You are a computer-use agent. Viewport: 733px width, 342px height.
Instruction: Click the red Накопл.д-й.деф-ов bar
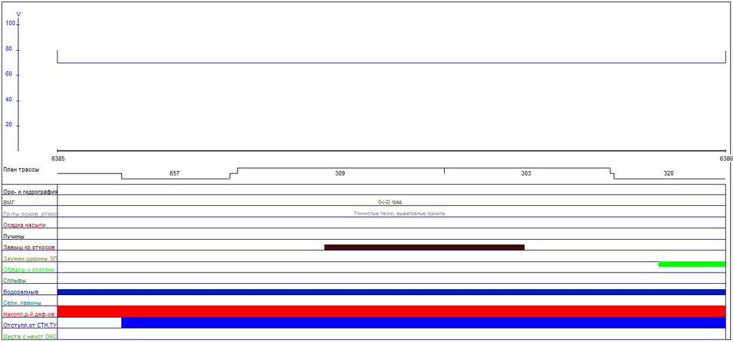tap(391, 311)
